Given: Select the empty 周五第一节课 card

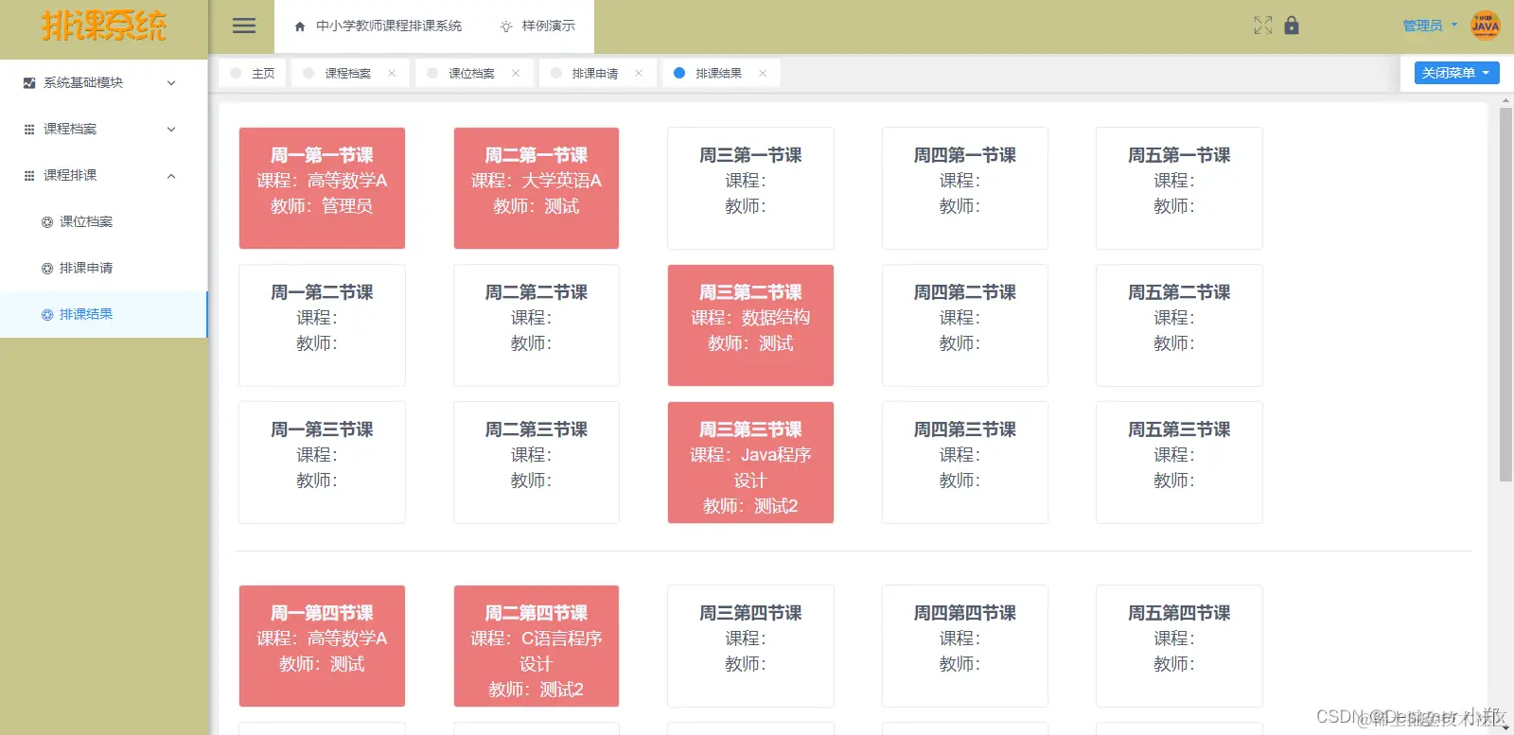Looking at the screenshot, I should coord(1179,188).
